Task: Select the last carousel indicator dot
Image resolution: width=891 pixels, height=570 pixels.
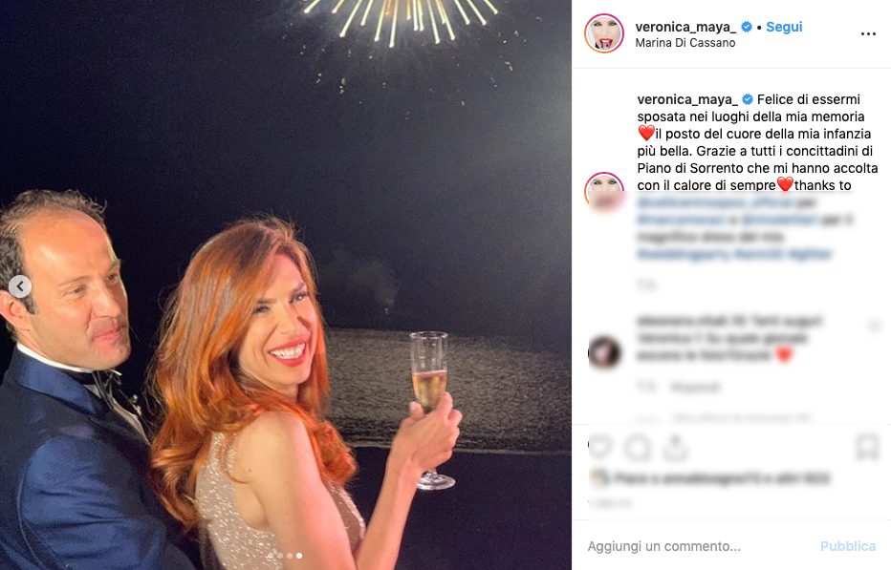Action: point(299,555)
